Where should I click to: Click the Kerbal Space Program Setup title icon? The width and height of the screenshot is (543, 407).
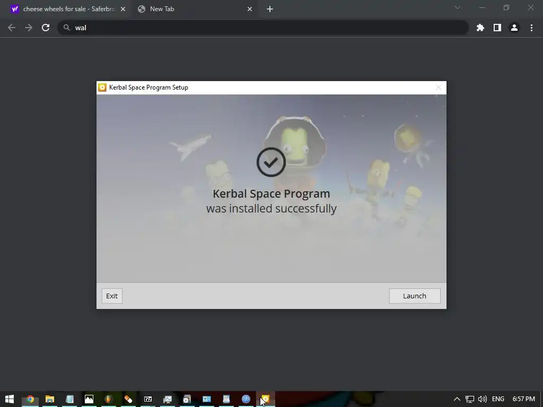point(102,87)
